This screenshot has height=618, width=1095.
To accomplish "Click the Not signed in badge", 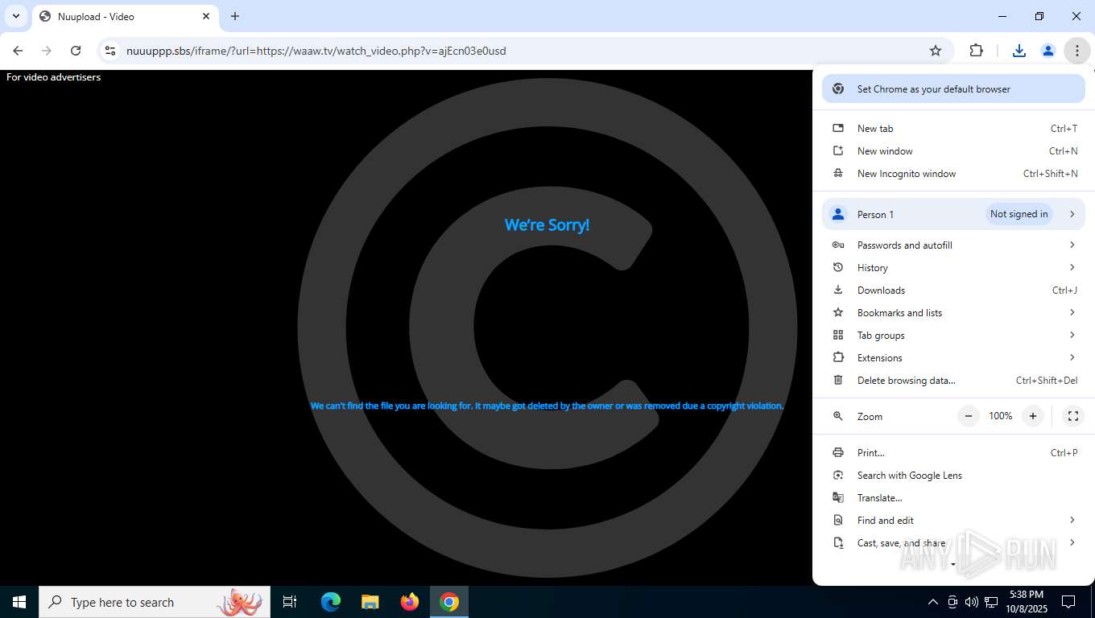I will [1019, 214].
